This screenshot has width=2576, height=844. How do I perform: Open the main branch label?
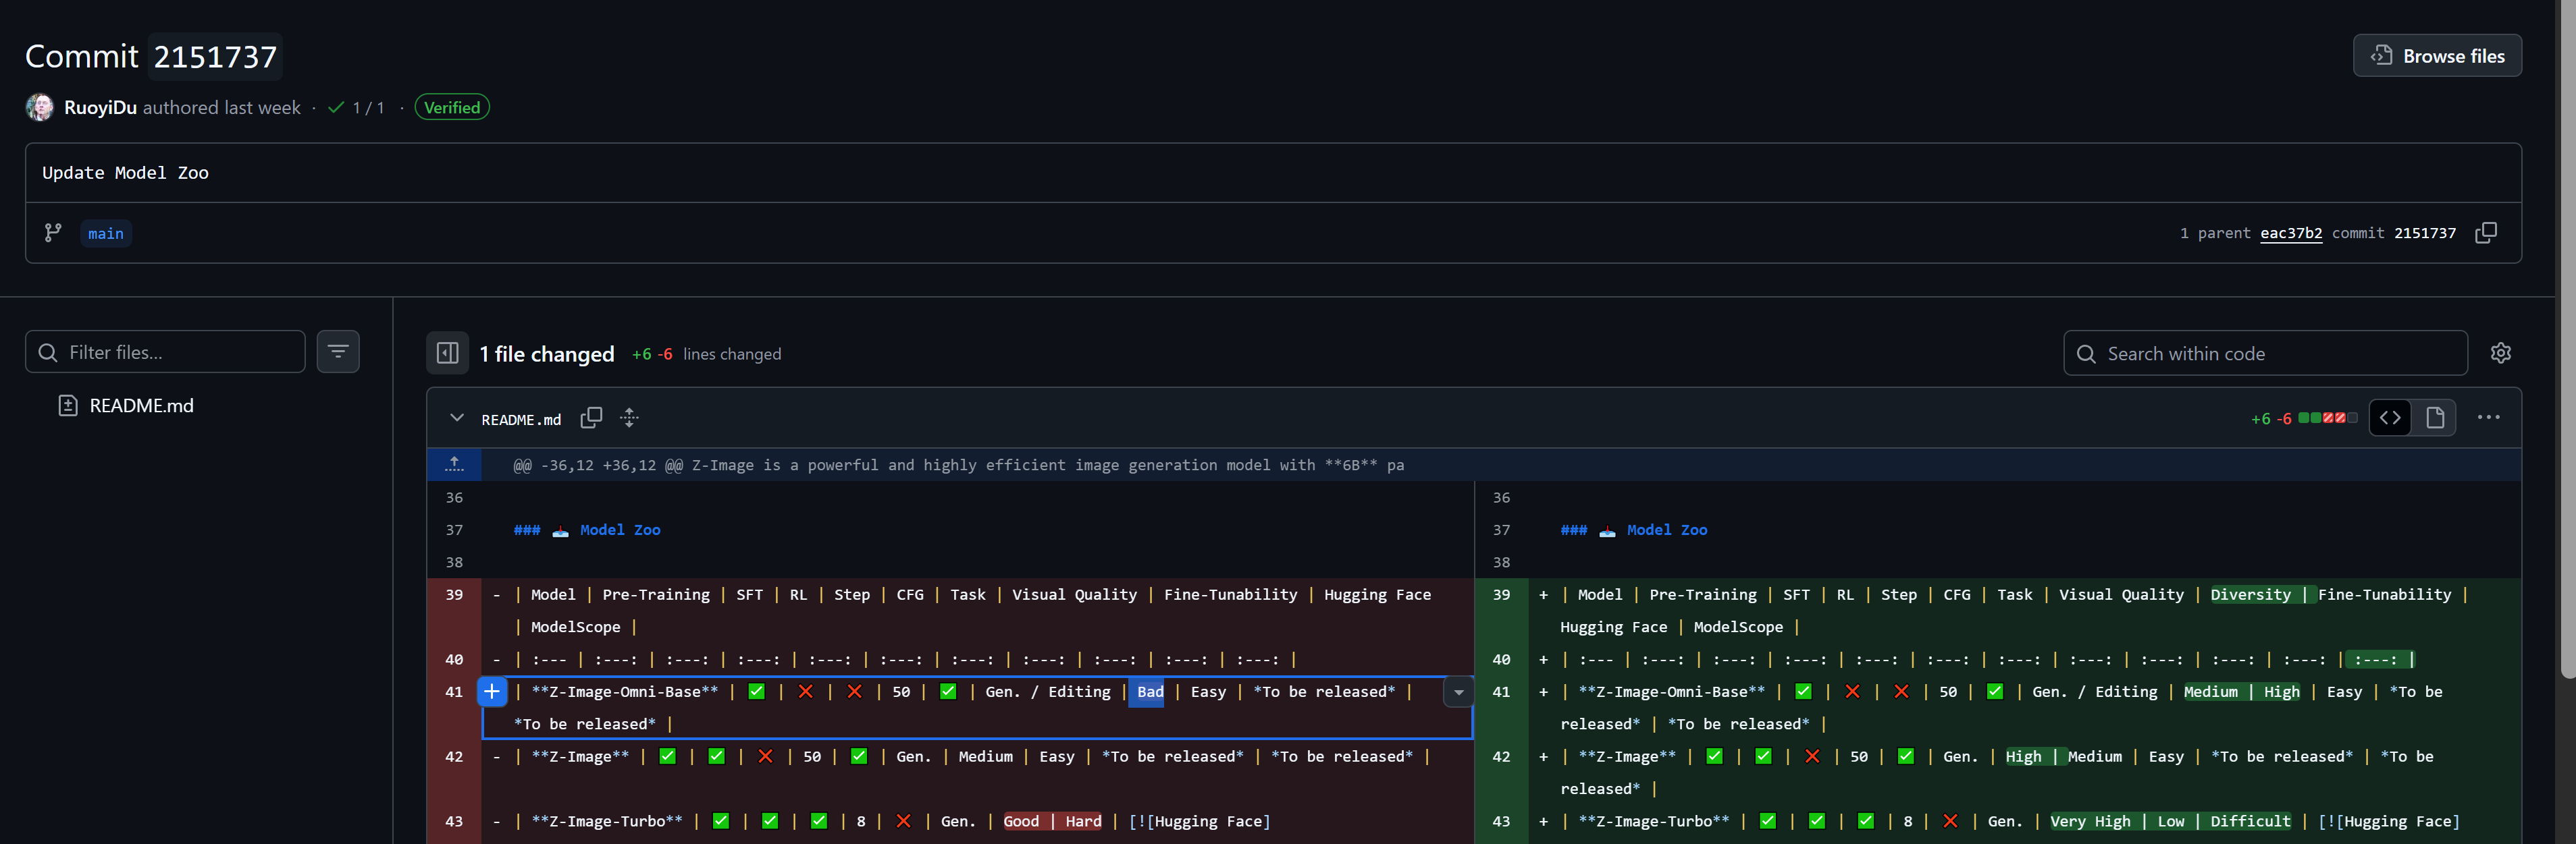106,233
